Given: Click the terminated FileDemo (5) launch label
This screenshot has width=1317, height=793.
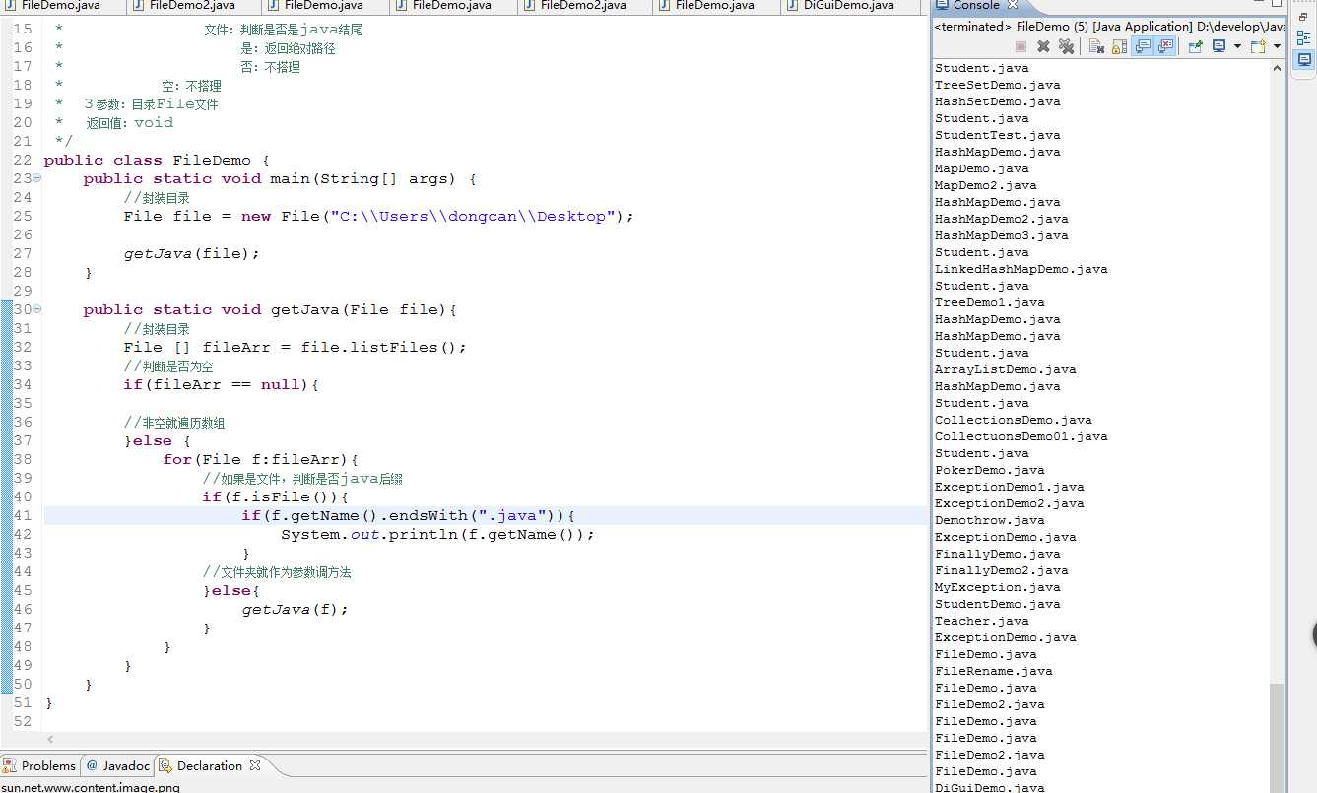Looking at the screenshot, I should 1110,27.
